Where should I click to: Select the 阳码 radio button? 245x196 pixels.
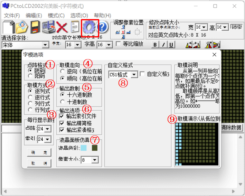pos(30,76)
